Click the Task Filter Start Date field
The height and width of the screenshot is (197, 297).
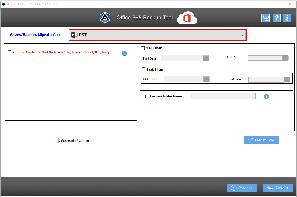pos(184,79)
